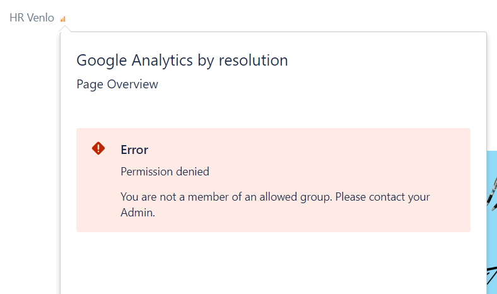This screenshot has width=497, height=294.
Task: Click the word resolution in popup title
Action: coord(254,61)
